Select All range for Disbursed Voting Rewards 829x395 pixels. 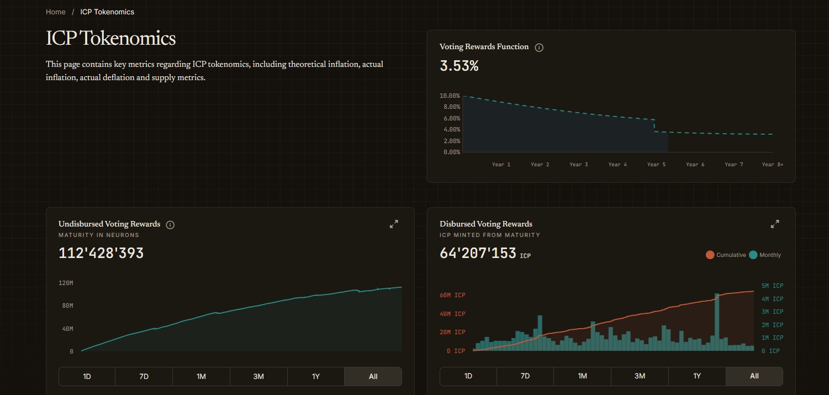coord(754,376)
